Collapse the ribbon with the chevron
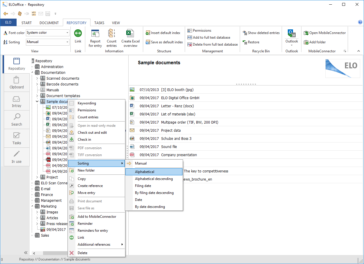 358,51
